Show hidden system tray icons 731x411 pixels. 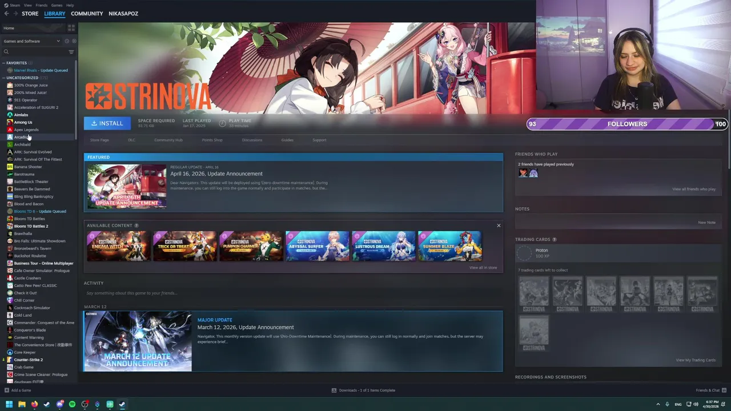point(658,404)
